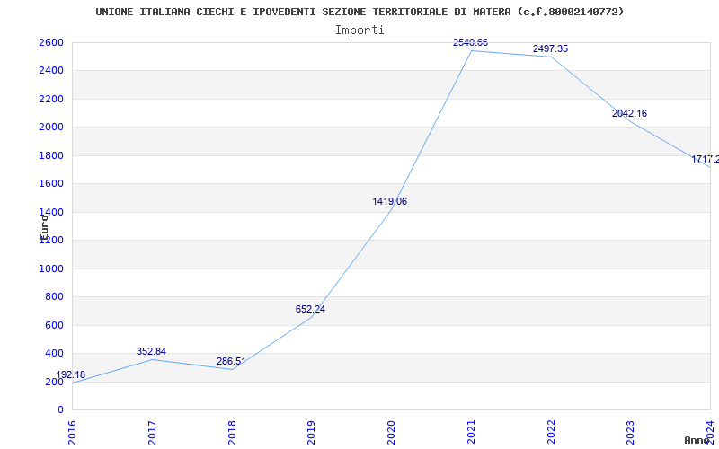
Task: Click the x-axis year 2021
Action: [471, 432]
